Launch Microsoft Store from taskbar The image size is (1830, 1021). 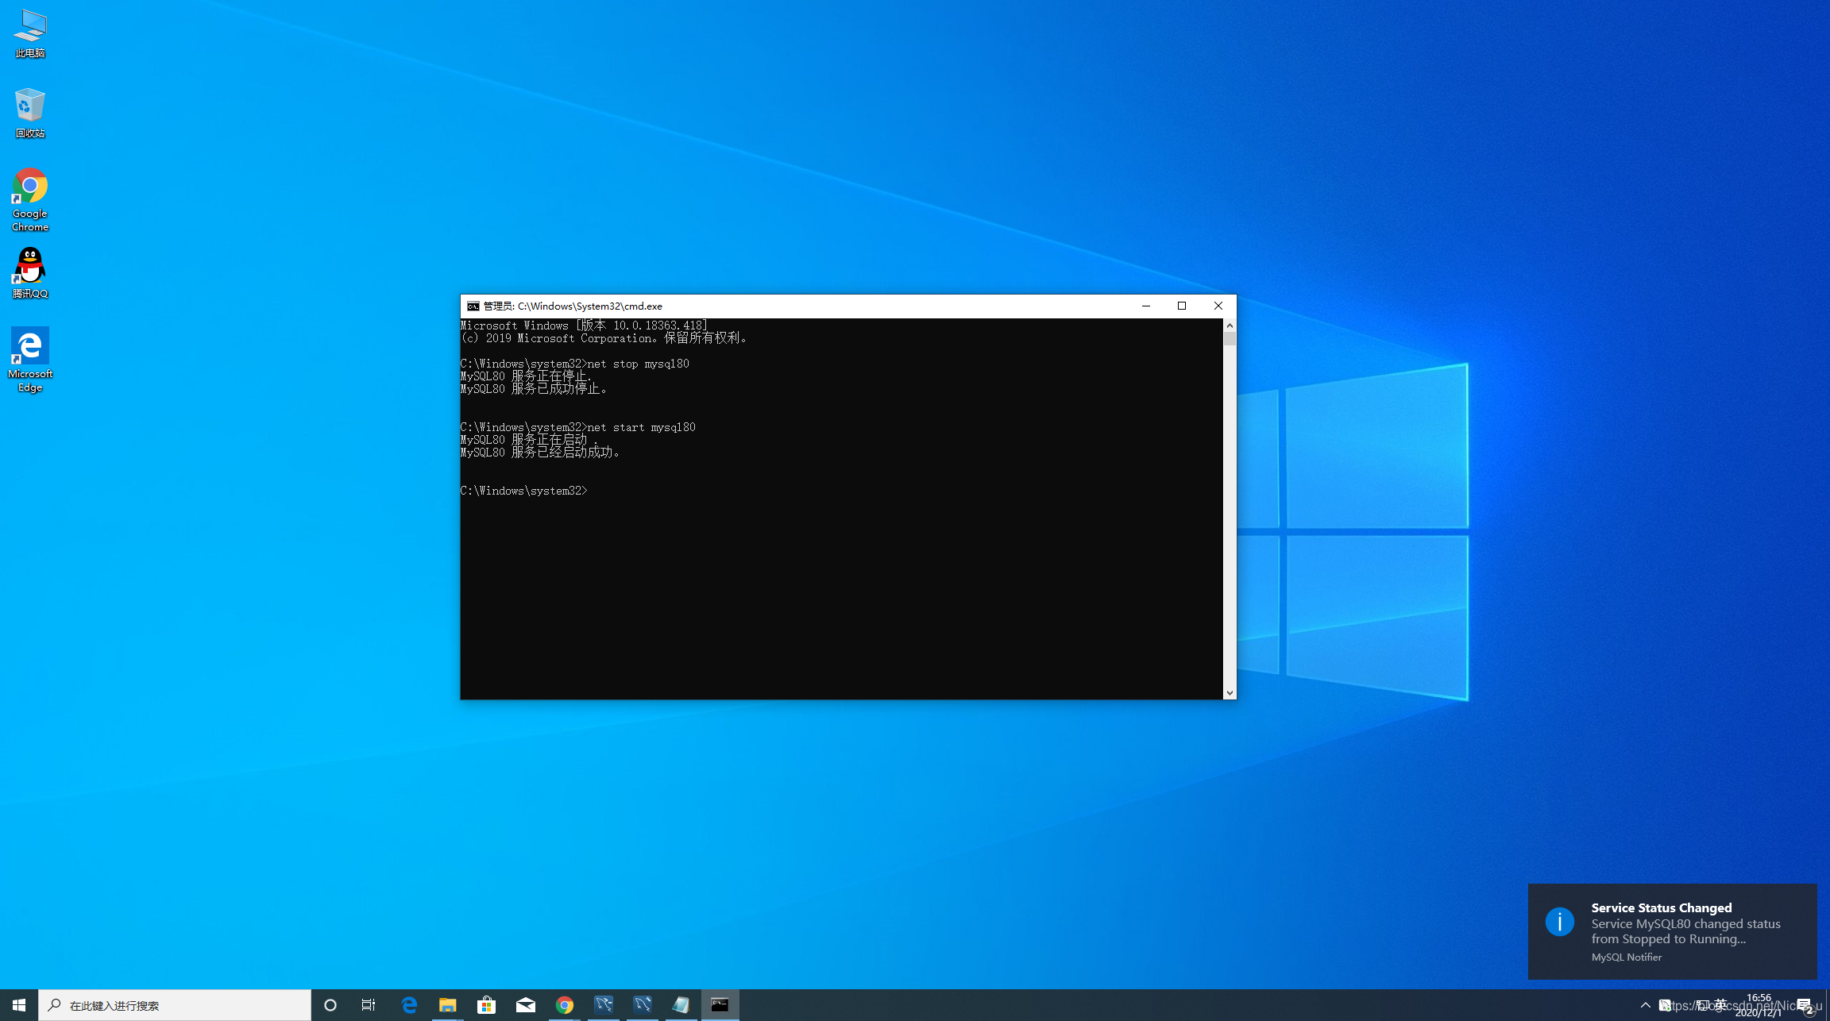[486, 1005]
